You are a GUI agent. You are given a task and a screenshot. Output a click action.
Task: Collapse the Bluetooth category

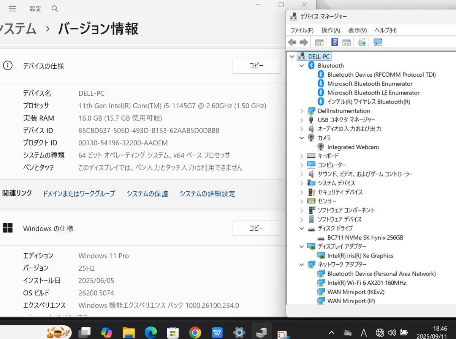pos(302,66)
